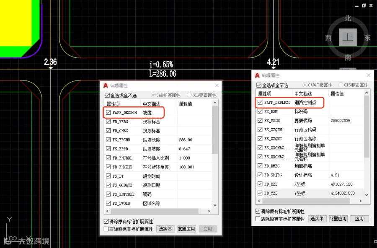This screenshot has height=248, width=377.
Task: Restore down the drawing window
Action: [364, 5]
